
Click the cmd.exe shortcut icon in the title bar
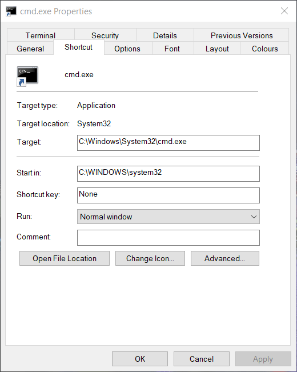point(11,11)
